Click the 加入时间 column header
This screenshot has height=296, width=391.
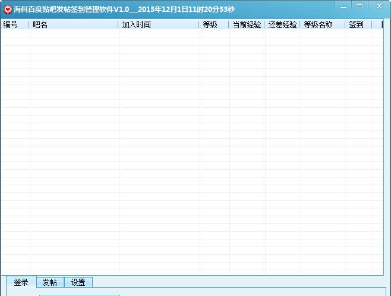[x=159, y=24]
